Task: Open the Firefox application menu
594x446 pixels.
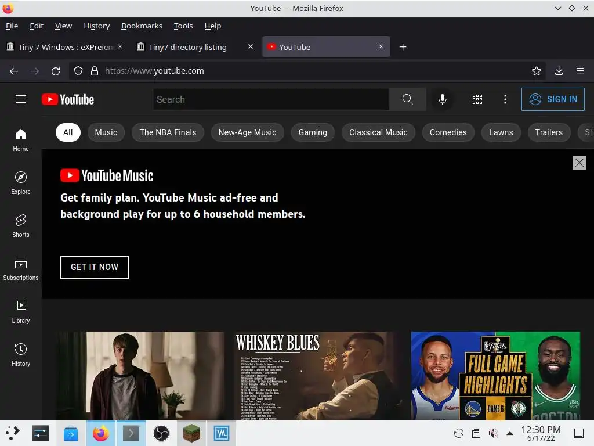Action: pyautogui.click(x=580, y=71)
